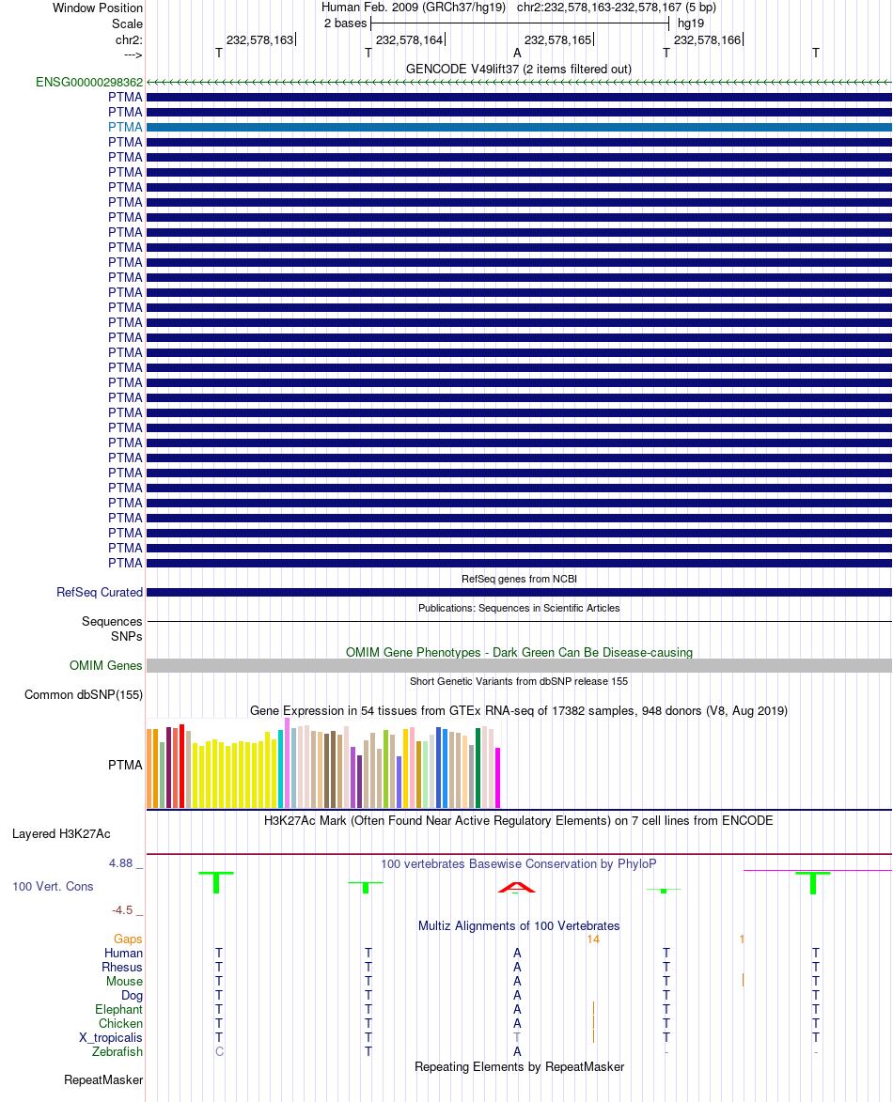Click the 2 bases scale bar label
Viewport: 893px width, 1102px height.
point(345,23)
